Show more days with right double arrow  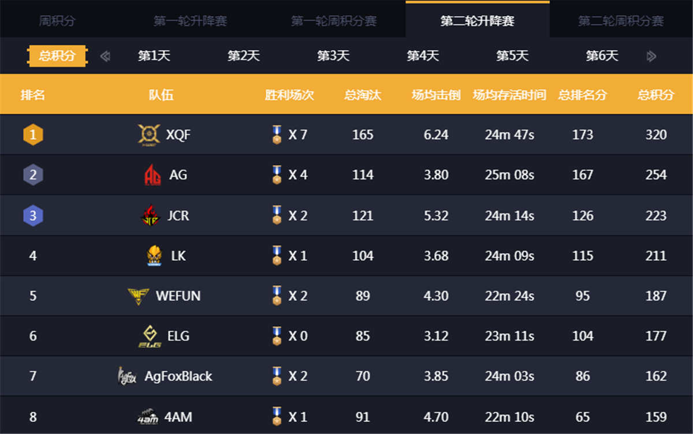[x=651, y=56]
